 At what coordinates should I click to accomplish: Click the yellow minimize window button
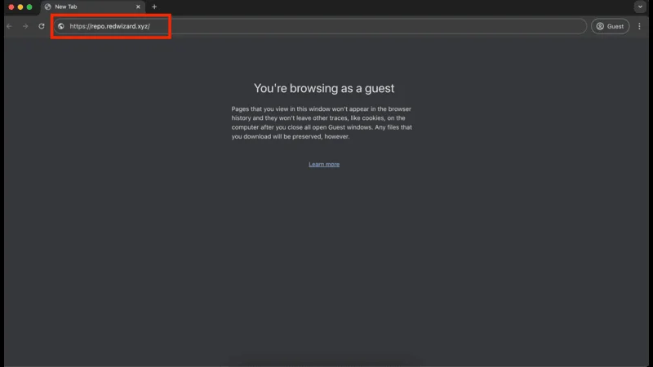[x=20, y=7]
